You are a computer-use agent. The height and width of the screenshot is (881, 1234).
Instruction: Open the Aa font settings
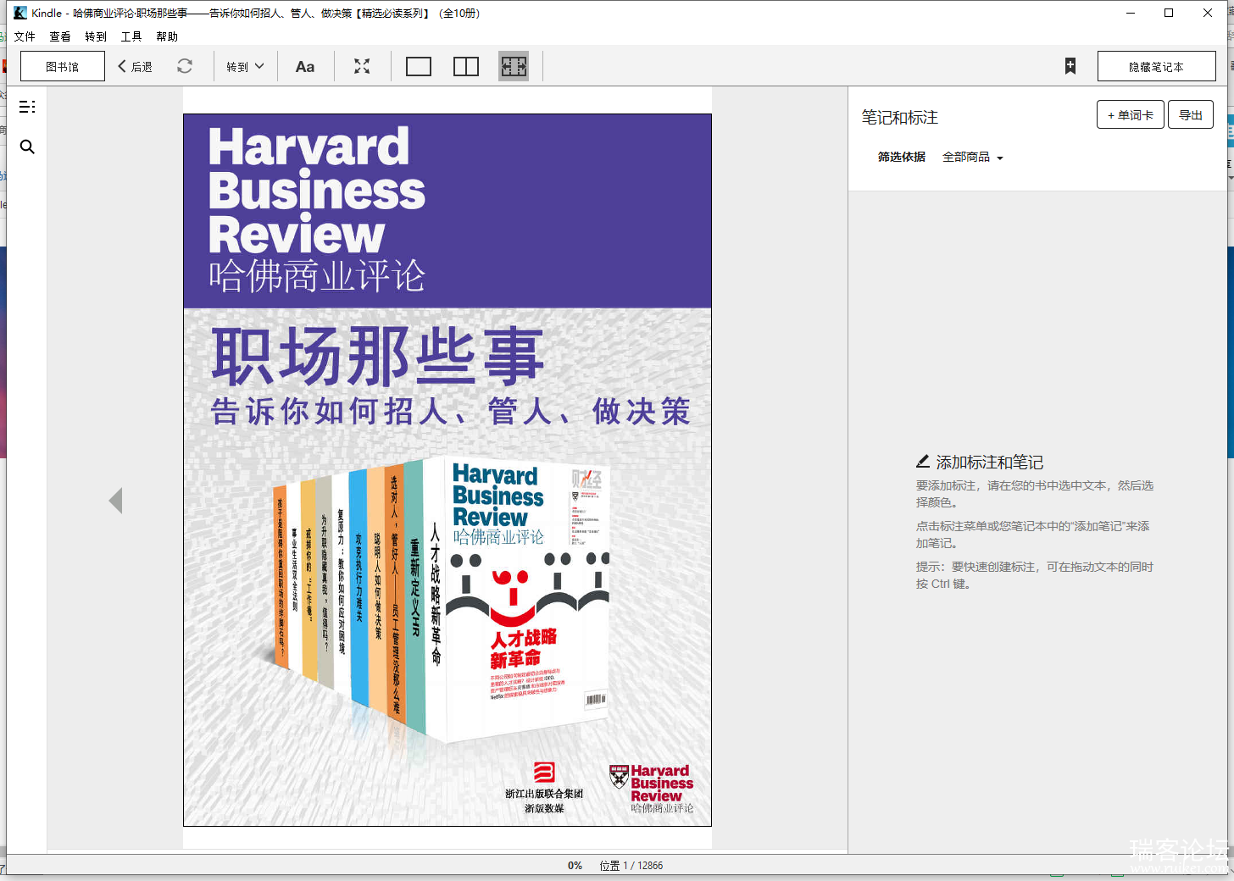[x=305, y=66]
